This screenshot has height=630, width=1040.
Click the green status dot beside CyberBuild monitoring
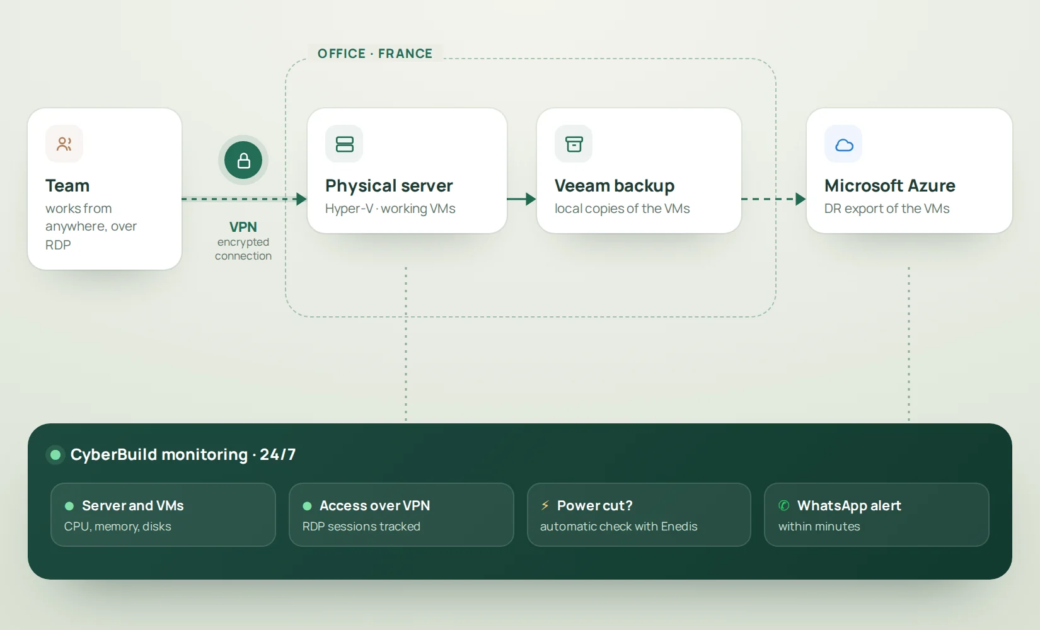55,454
